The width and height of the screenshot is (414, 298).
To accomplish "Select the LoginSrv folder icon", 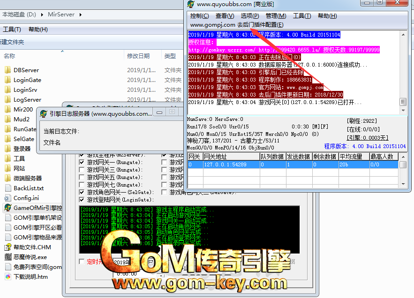I will point(8,90).
